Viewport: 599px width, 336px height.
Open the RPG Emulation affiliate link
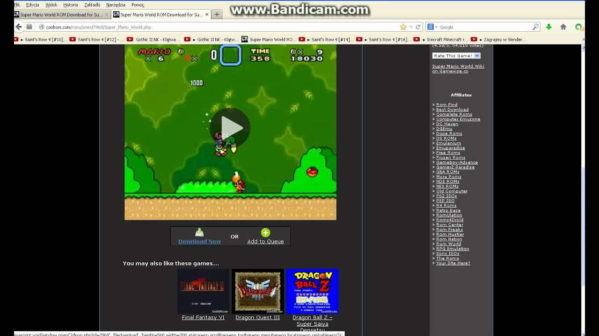click(x=452, y=249)
